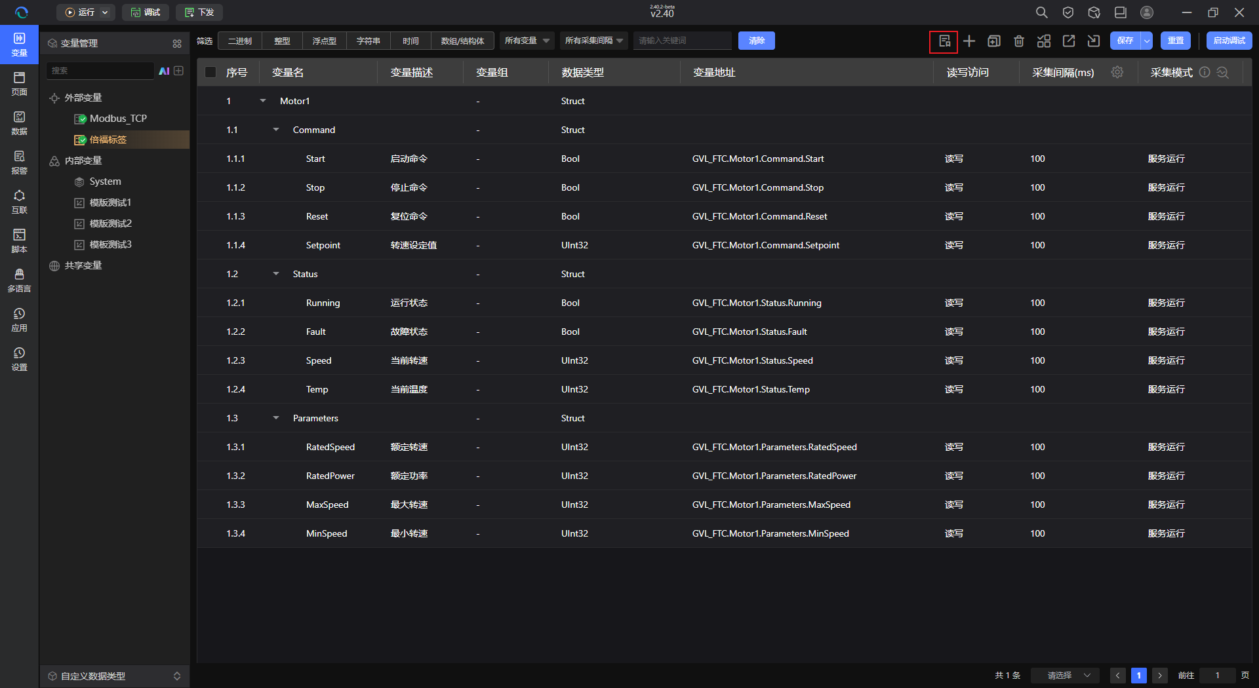Open the 多语言 sidebar section

coord(20,280)
